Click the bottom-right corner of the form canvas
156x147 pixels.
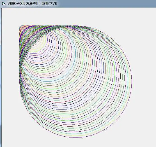[155, 146]
